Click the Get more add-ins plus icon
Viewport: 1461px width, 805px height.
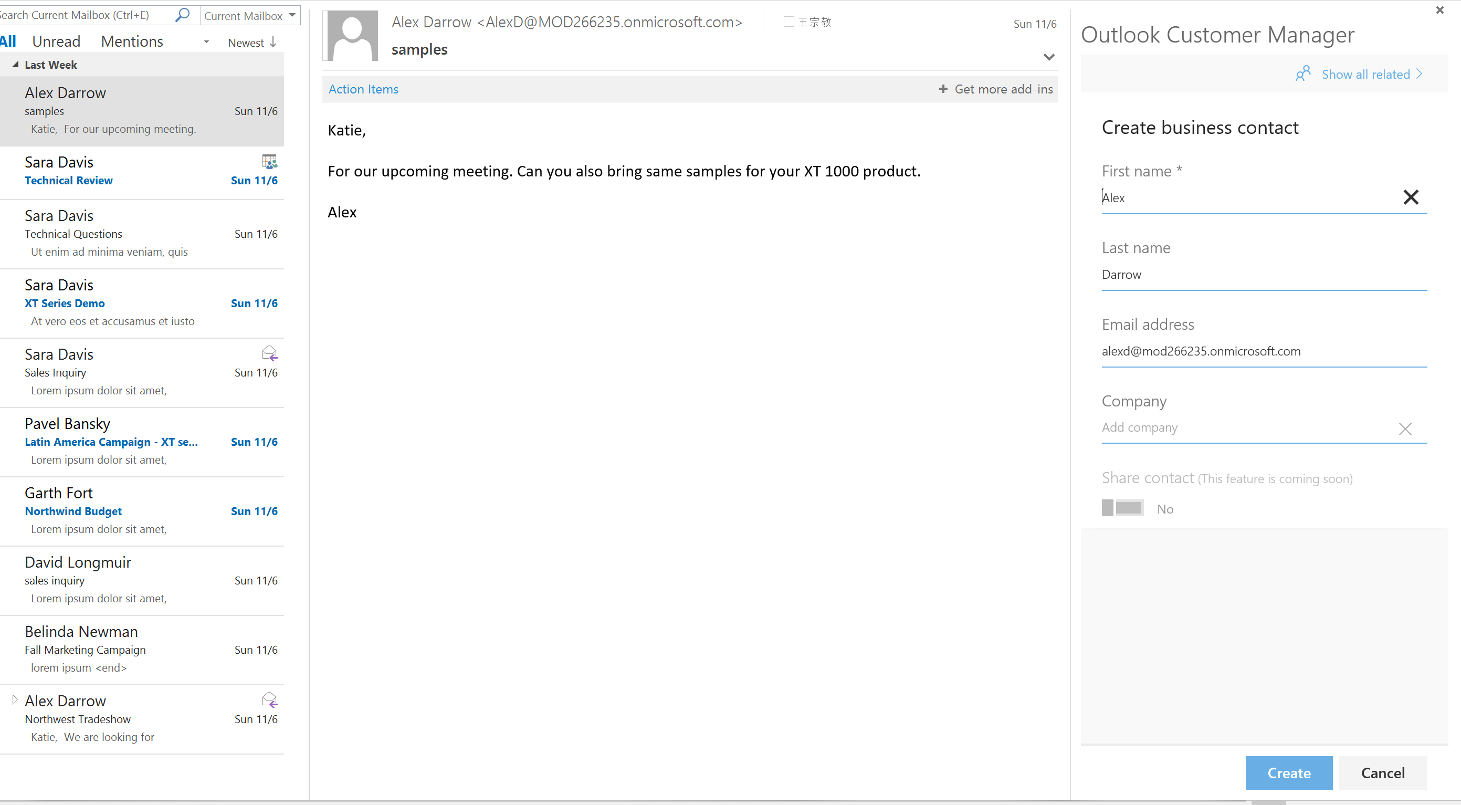[x=943, y=89]
